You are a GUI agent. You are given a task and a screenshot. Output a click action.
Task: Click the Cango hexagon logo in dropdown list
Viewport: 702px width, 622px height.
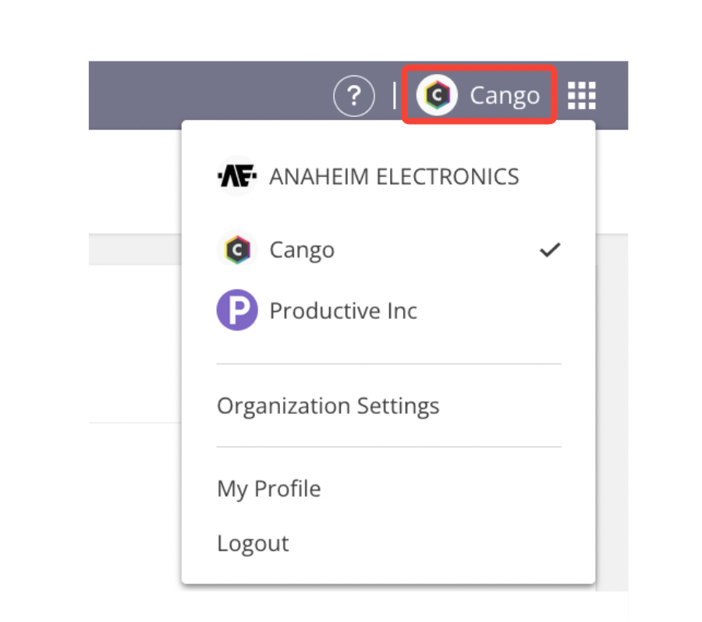click(236, 250)
